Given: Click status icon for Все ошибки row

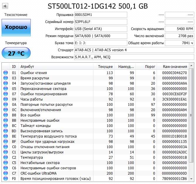Looking at the screenshot, I should click(x=6, y=115).
